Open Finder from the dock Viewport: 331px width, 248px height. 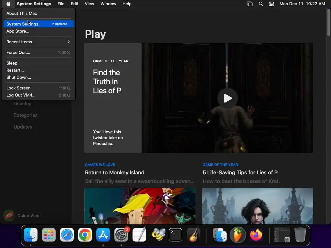click(x=31, y=235)
